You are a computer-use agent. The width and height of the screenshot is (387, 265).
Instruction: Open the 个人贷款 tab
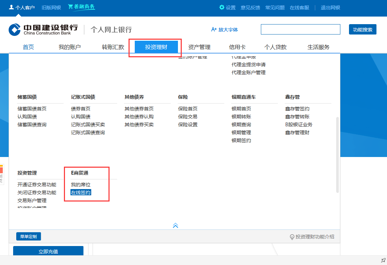pos(275,47)
